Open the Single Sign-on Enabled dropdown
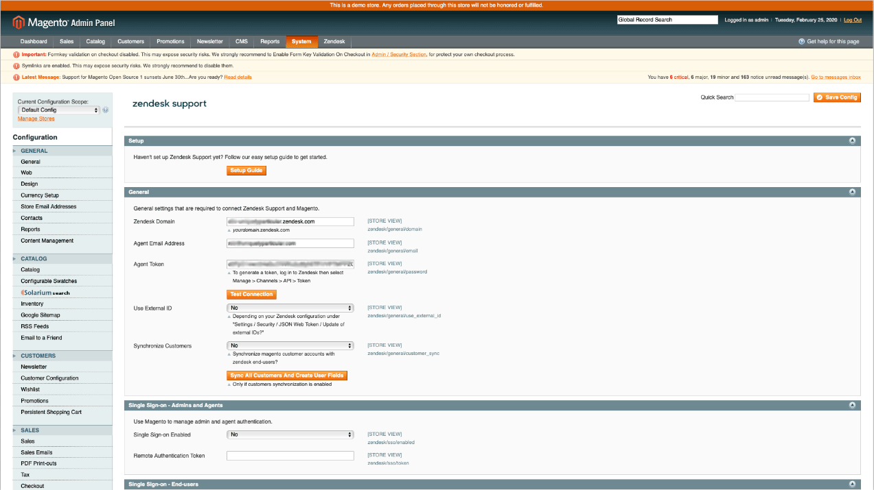This screenshot has height=490, width=874. coord(290,434)
